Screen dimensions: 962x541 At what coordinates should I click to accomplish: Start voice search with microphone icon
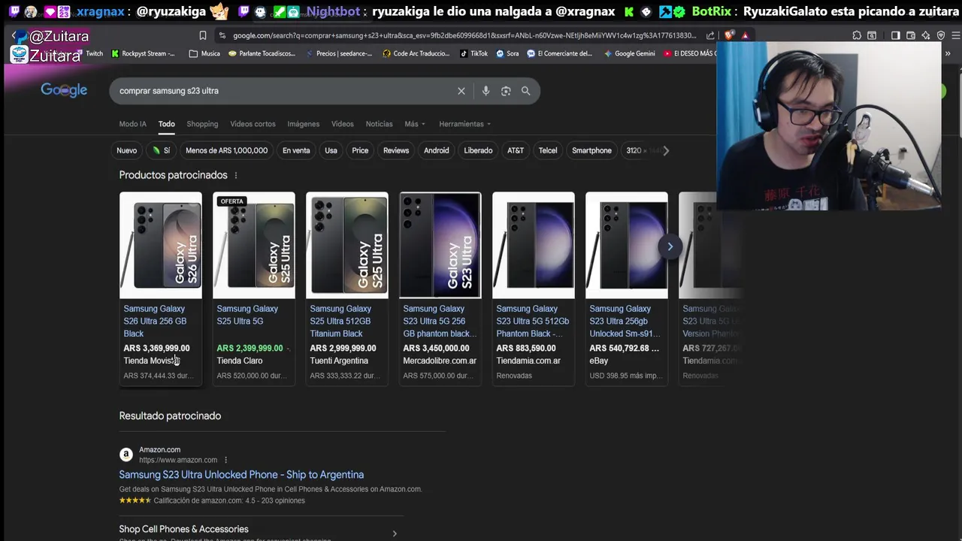486,91
